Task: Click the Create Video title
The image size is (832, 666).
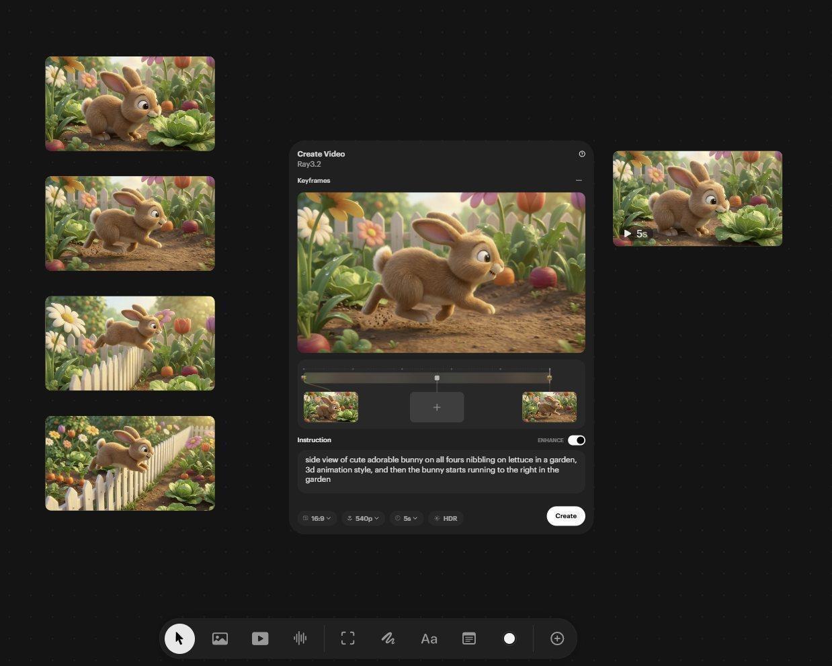Action: (321, 154)
